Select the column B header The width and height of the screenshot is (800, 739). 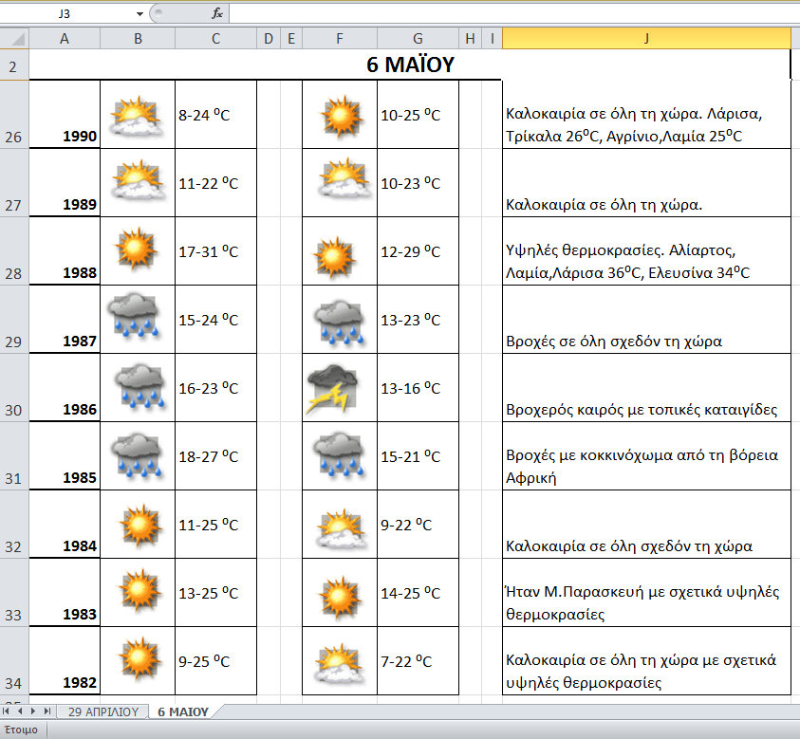coord(138,38)
